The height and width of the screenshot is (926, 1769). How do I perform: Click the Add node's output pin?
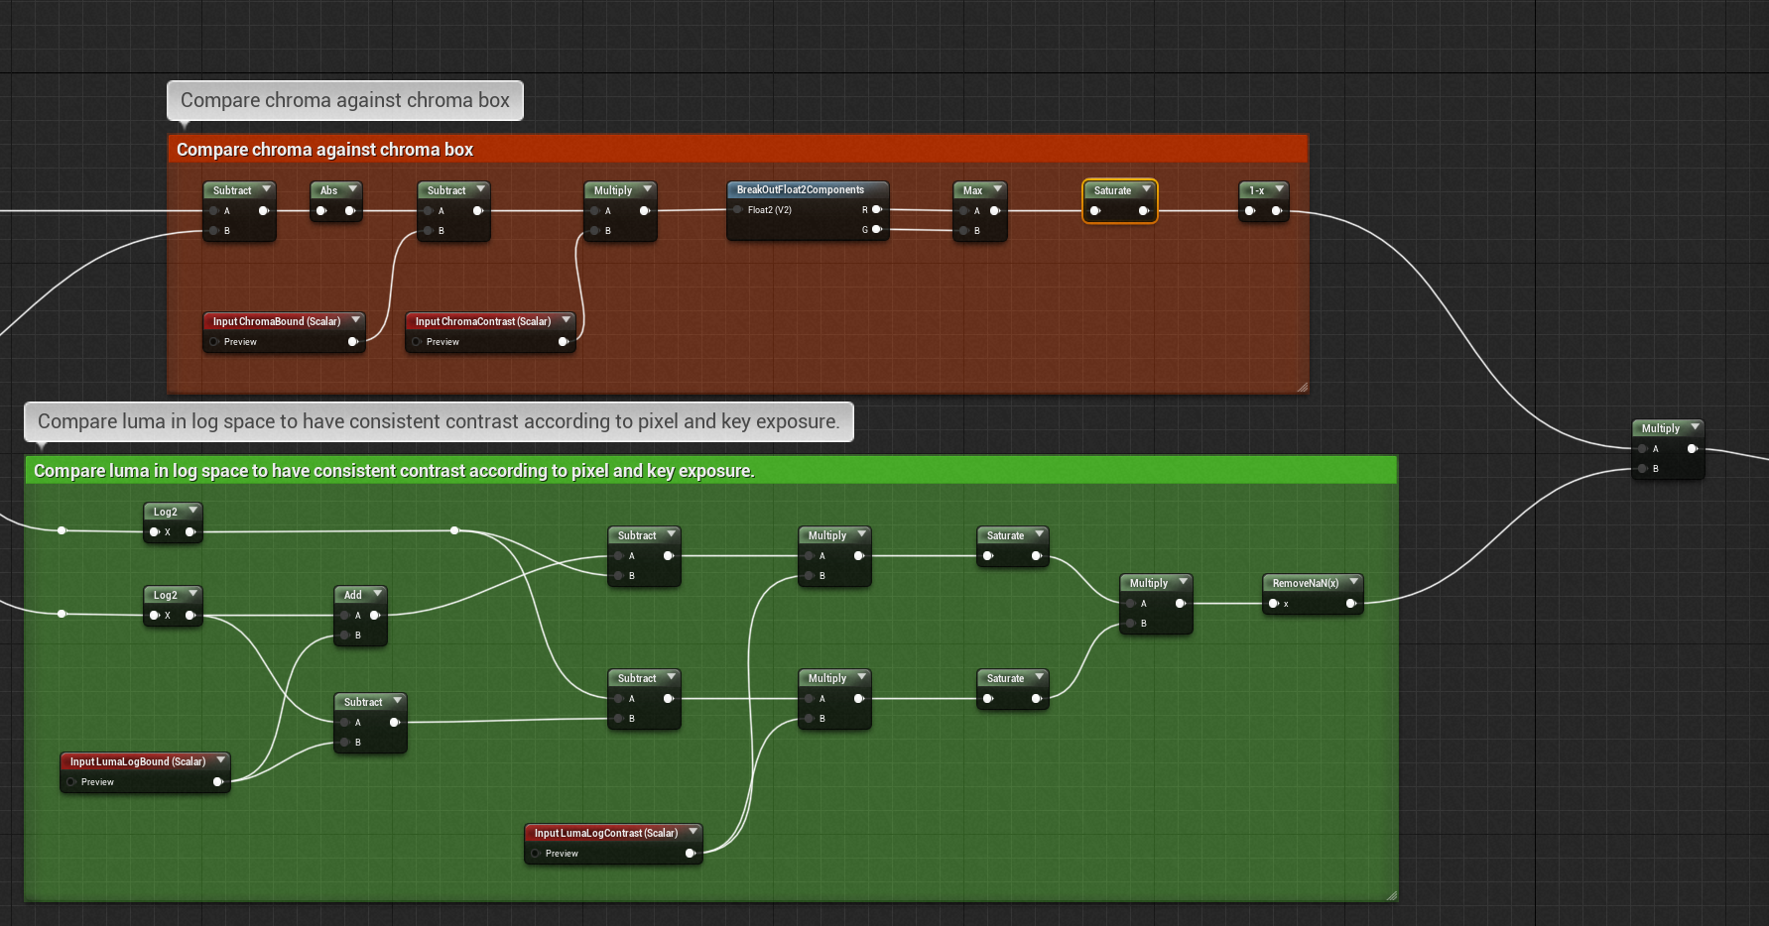click(375, 616)
